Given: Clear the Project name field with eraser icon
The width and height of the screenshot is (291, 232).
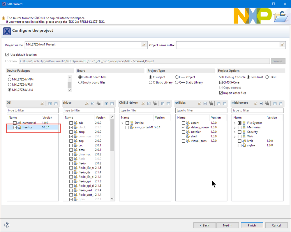Looking at the screenshot, I should 144,45.
